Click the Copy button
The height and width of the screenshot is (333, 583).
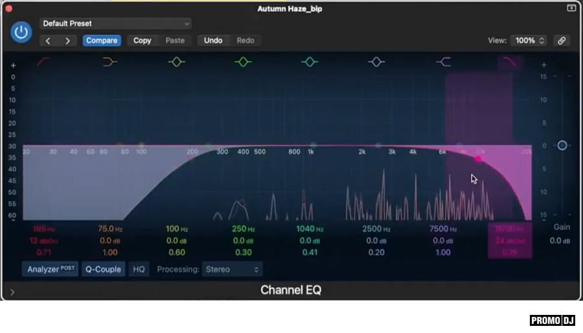[x=142, y=40]
